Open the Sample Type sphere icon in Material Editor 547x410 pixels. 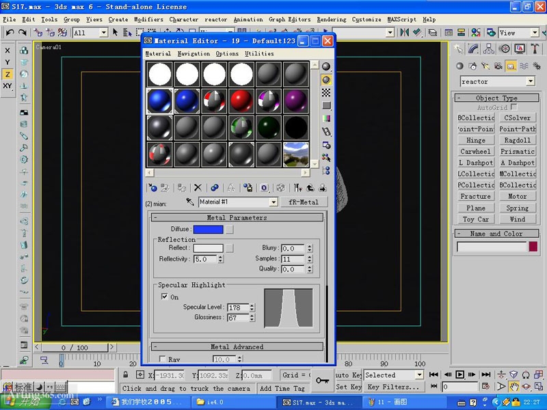(x=326, y=66)
